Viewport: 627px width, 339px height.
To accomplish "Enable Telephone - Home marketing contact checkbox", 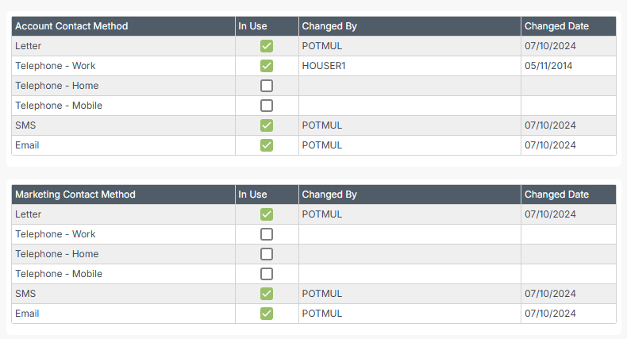I will pyautogui.click(x=267, y=254).
